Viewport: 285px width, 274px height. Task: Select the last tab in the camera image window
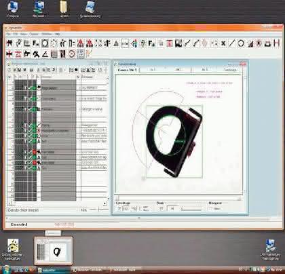point(230,70)
